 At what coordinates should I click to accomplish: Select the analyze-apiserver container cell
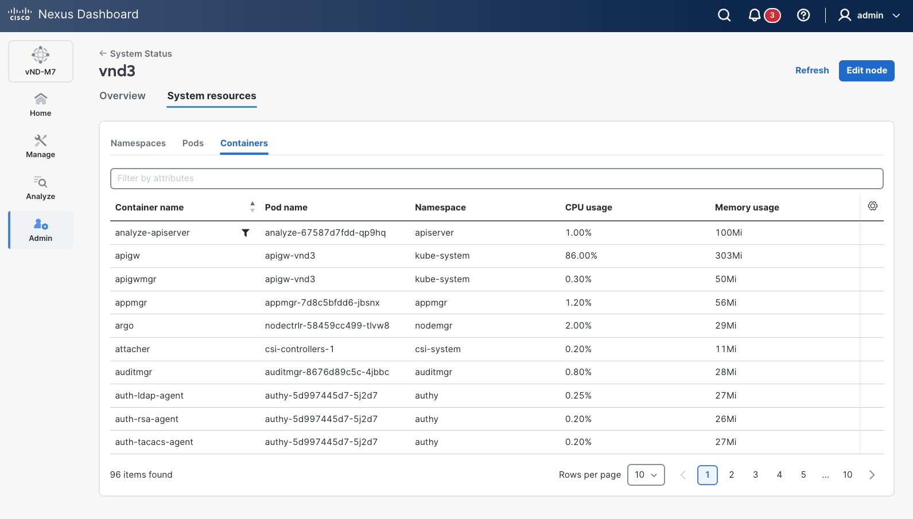[x=152, y=233]
